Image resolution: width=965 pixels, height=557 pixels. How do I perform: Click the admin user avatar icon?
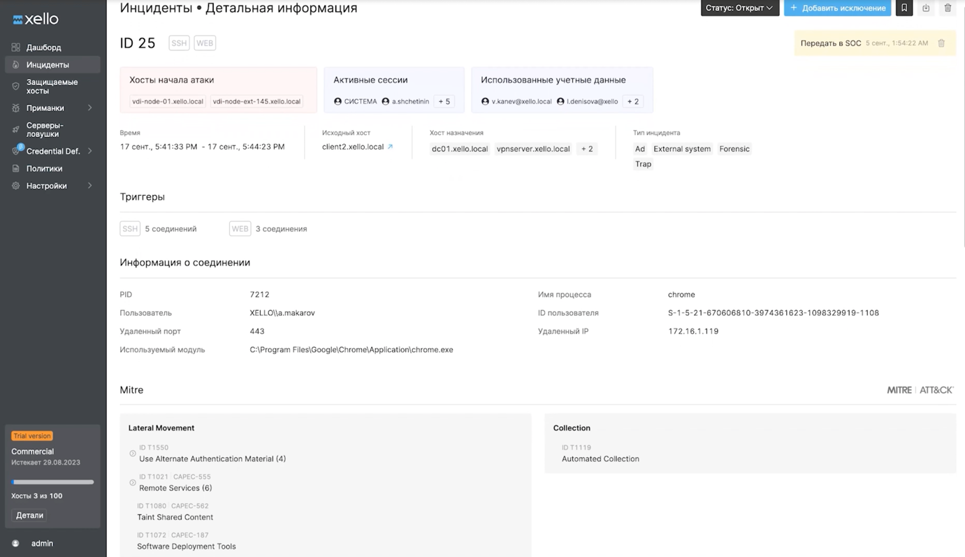point(15,543)
